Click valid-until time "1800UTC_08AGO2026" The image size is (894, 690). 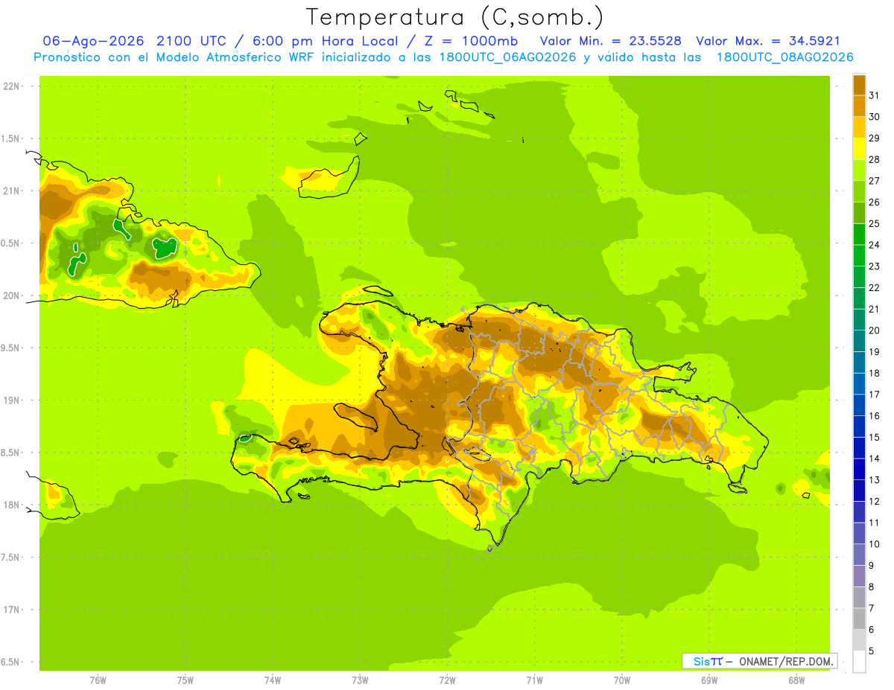coord(785,57)
